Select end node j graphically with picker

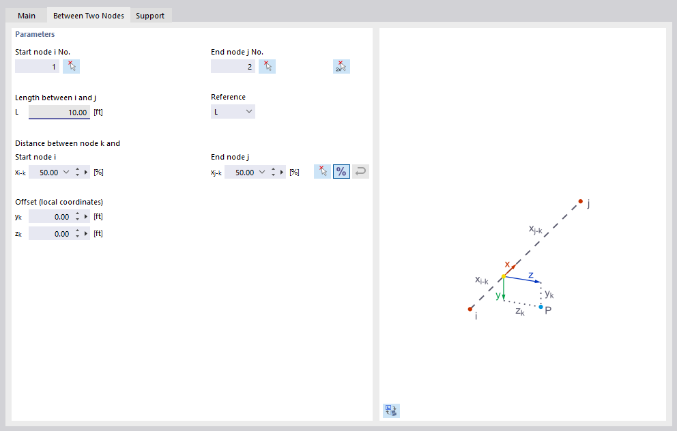click(267, 66)
